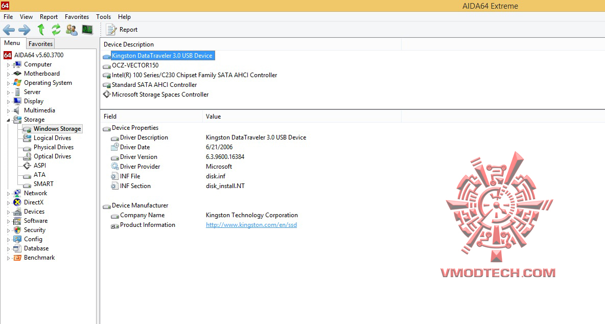Click AIDA64 app icon in title bar

tap(5, 6)
